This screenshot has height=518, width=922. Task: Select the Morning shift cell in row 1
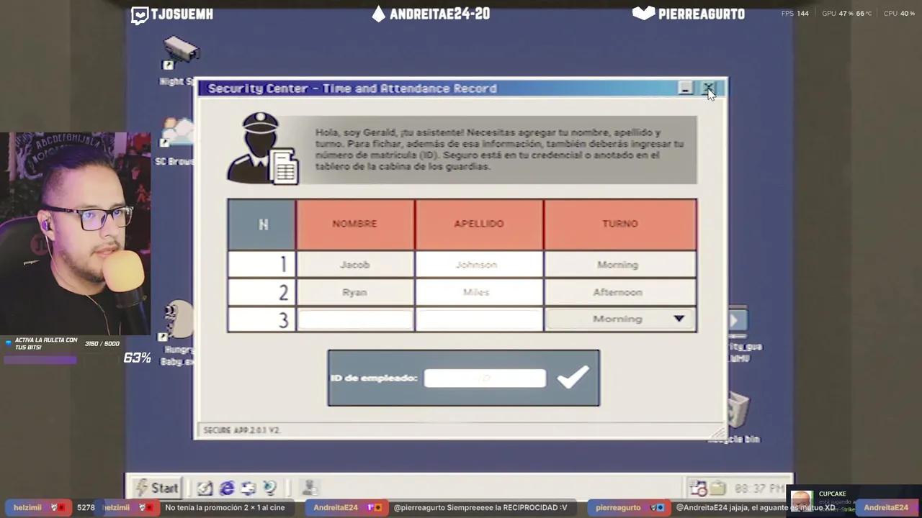(x=620, y=265)
